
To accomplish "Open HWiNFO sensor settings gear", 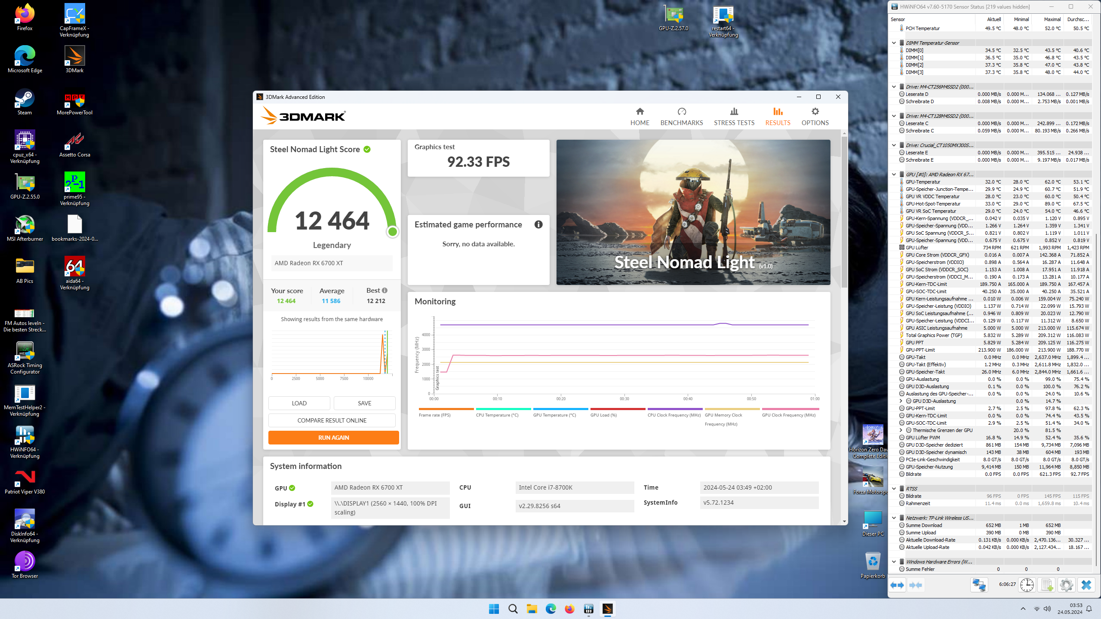I will click(x=1066, y=585).
